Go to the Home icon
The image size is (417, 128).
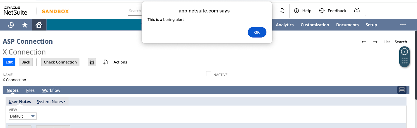(x=39, y=25)
